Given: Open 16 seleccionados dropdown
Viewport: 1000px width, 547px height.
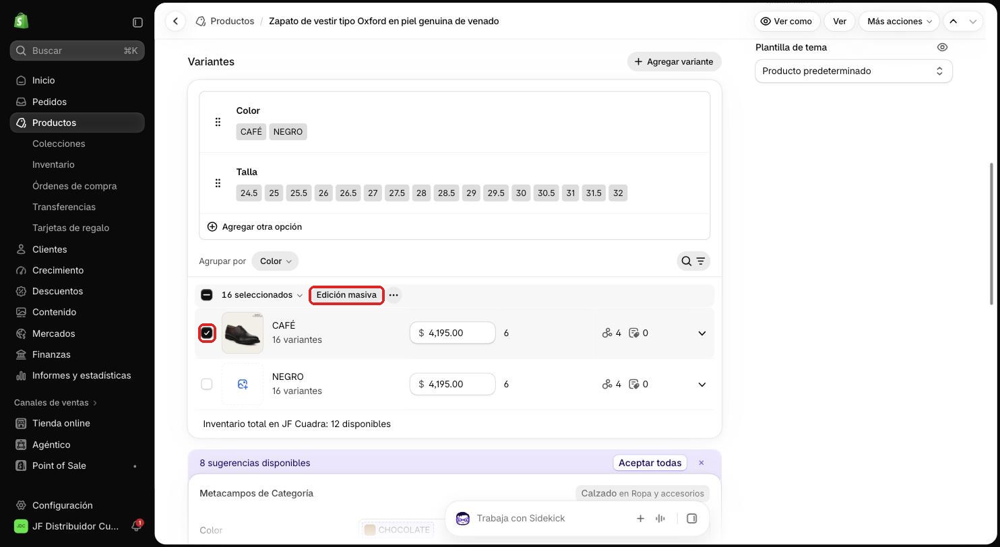Looking at the screenshot, I should click(x=262, y=295).
